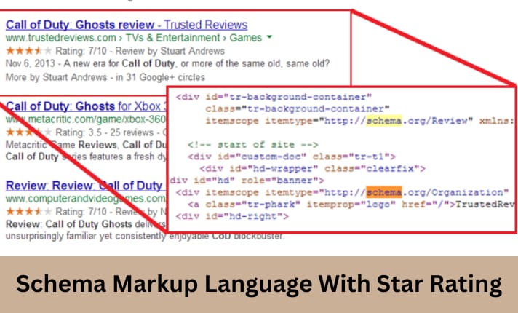This screenshot has width=518, height=313.
Task: Click code line id="tr-background-container"
Action: [274, 97]
